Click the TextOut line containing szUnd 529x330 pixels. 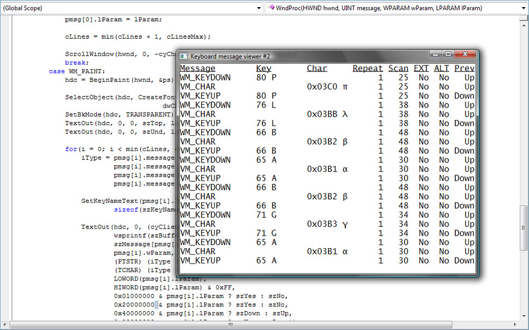click(x=121, y=132)
